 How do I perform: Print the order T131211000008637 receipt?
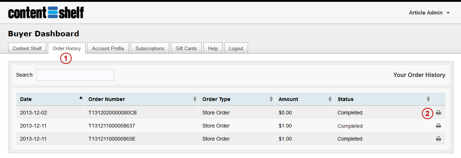click(438, 126)
